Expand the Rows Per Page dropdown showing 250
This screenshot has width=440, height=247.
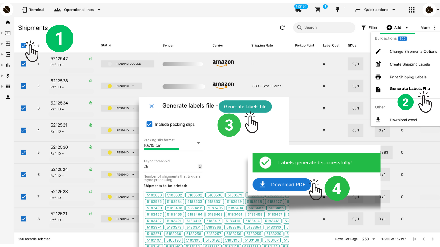coord(368,239)
